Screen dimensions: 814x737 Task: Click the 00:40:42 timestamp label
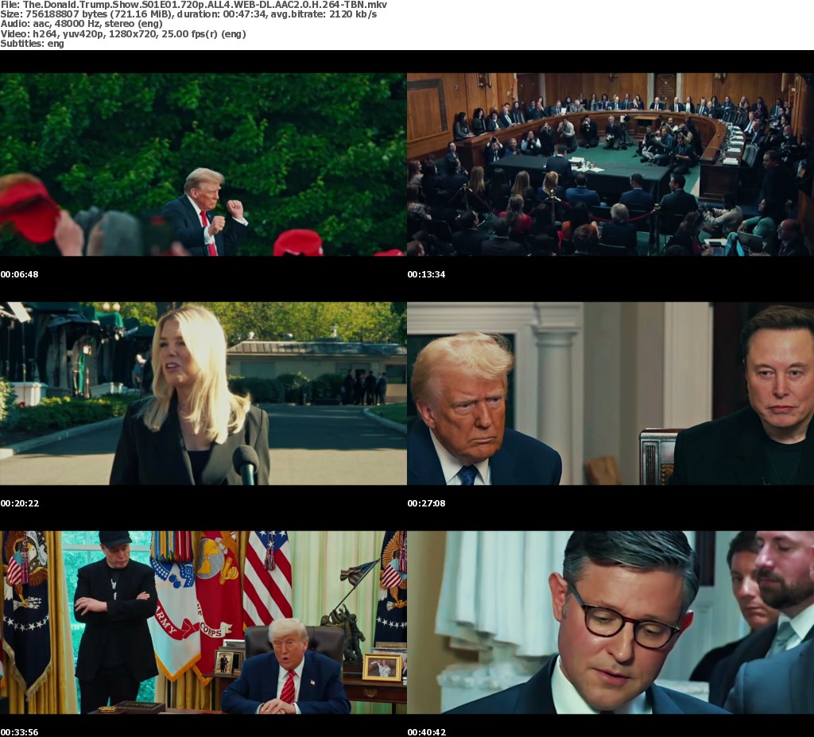pos(426,732)
